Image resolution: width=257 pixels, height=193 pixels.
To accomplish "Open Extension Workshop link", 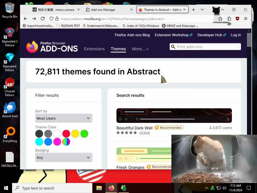I will [x=173, y=35].
